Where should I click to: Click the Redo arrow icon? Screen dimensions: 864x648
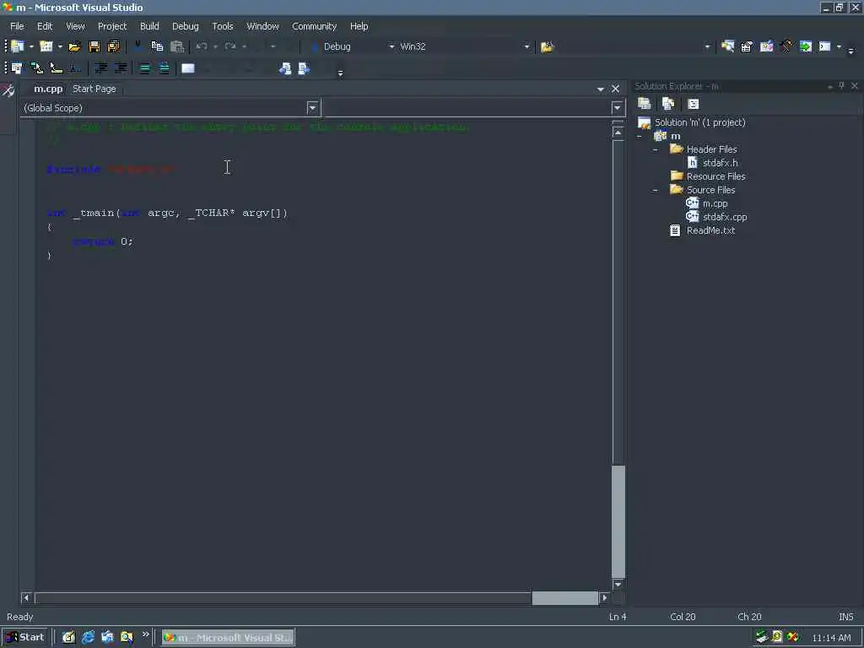pos(230,47)
